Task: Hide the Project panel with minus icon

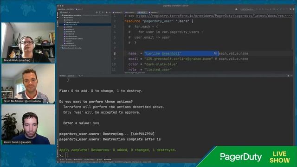Action: (110, 13)
